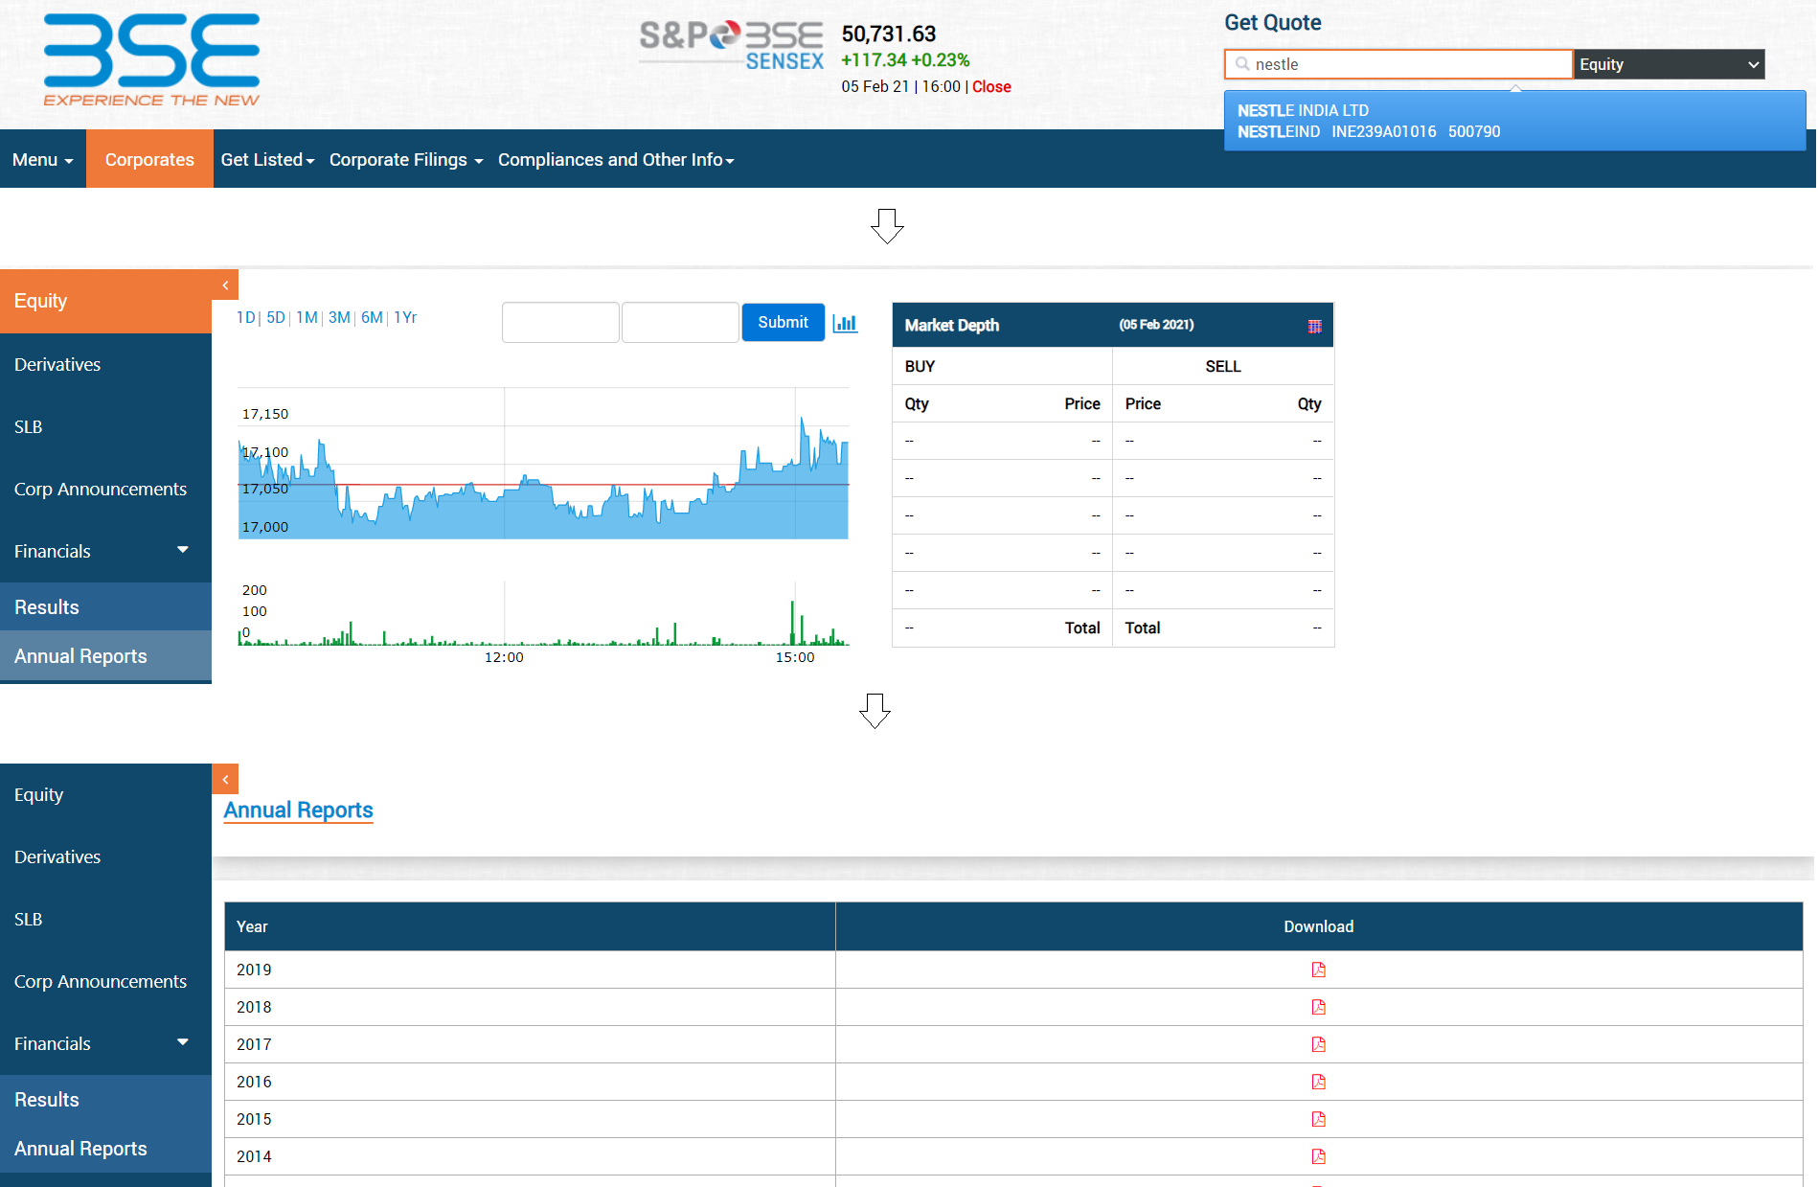Select the 5D chart range
Image resolution: width=1818 pixels, height=1187 pixels.
(276, 317)
